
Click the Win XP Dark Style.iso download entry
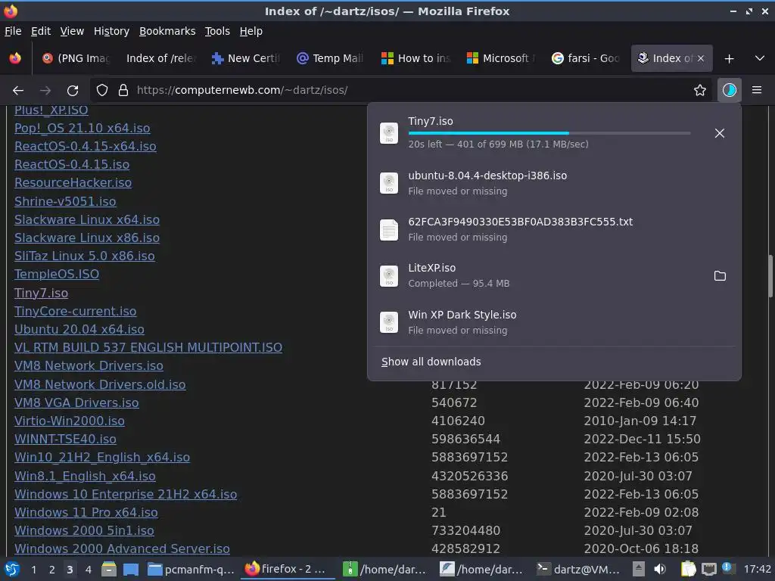point(554,322)
